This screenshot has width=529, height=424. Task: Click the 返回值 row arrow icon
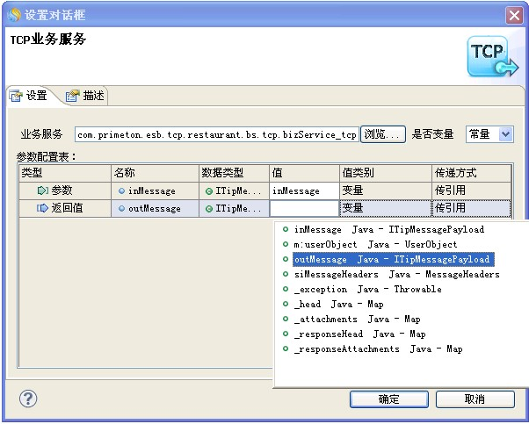click(x=43, y=208)
